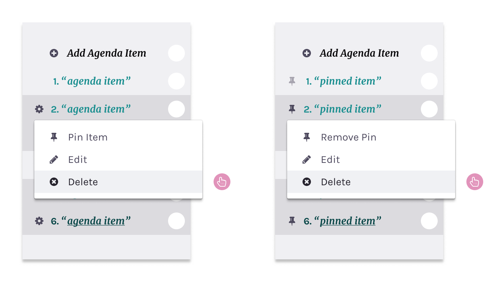Open gear settings for agenda item 6

39,221
